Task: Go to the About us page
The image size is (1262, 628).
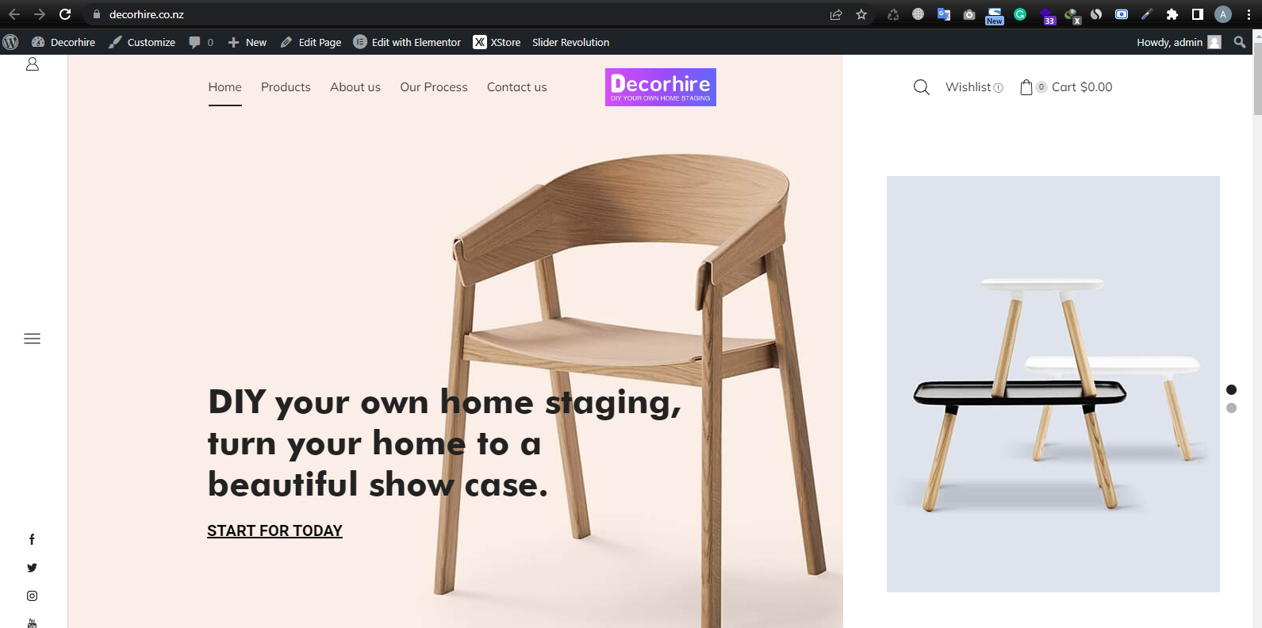Action: pos(355,87)
